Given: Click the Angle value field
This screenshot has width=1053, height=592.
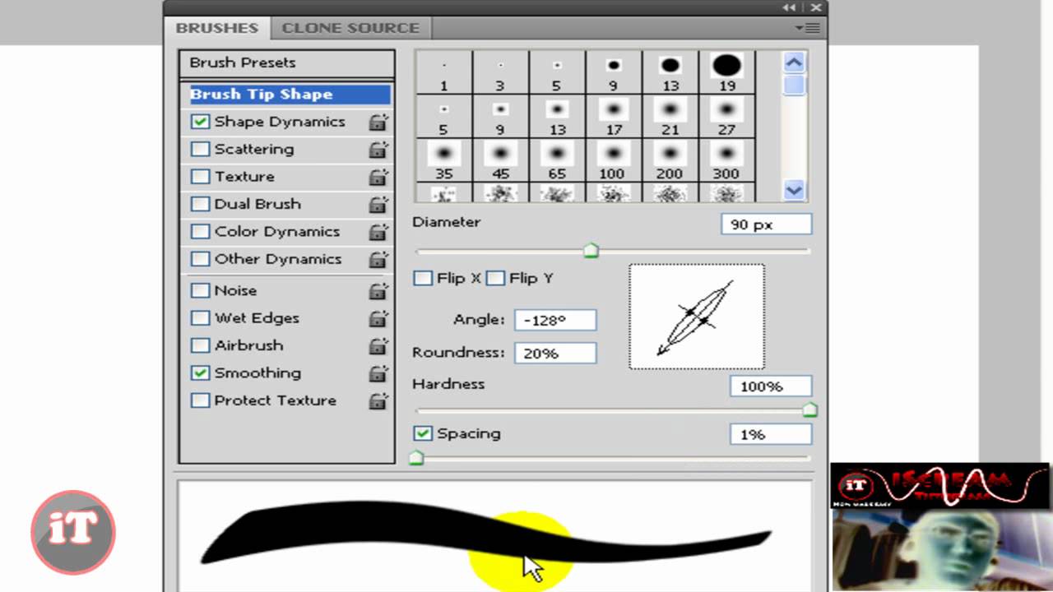Looking at the screenshot, I should pos(555,320).
